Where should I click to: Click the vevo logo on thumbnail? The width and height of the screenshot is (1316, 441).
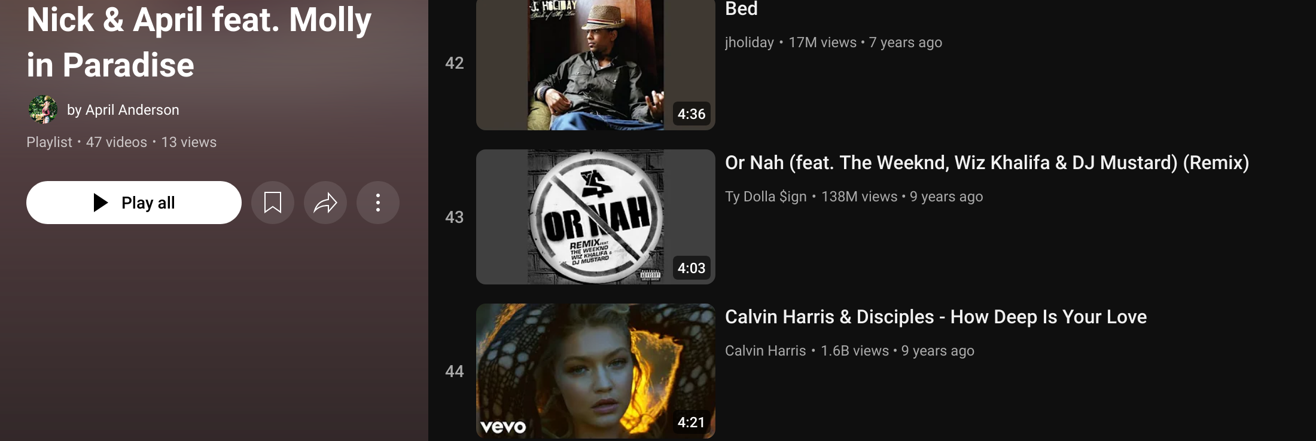click(503, 427)
